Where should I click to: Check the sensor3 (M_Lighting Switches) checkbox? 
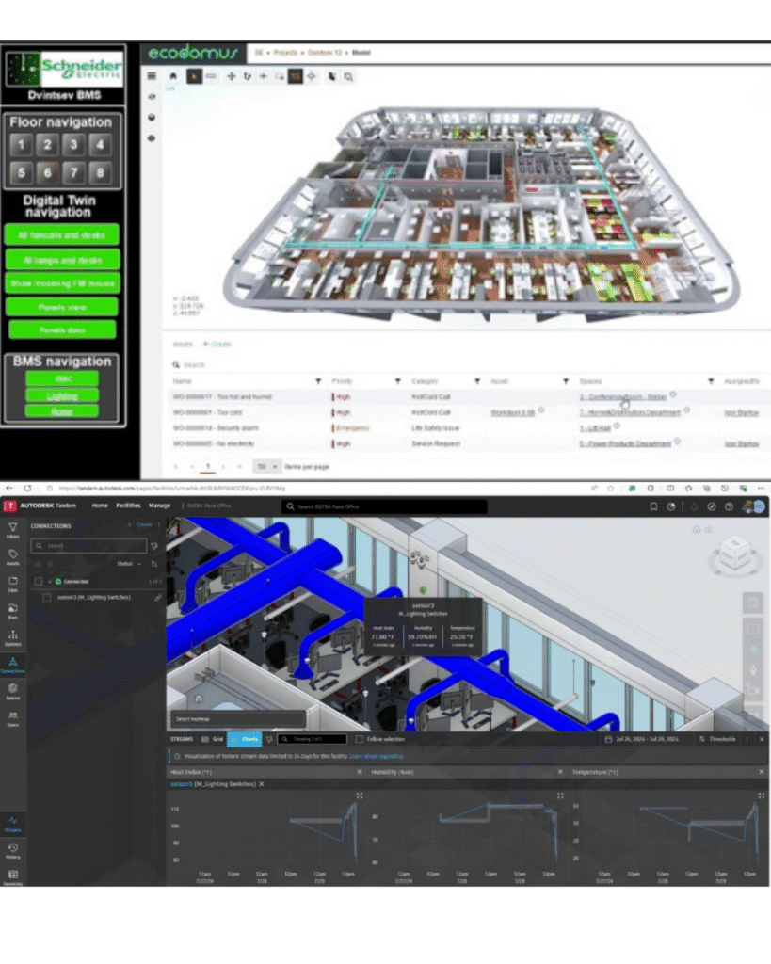pos(47,598)
